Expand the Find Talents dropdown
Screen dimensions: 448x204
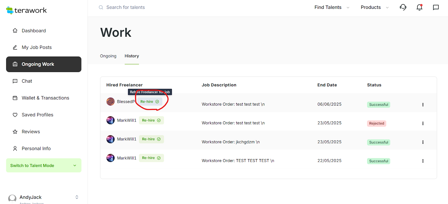332,7
